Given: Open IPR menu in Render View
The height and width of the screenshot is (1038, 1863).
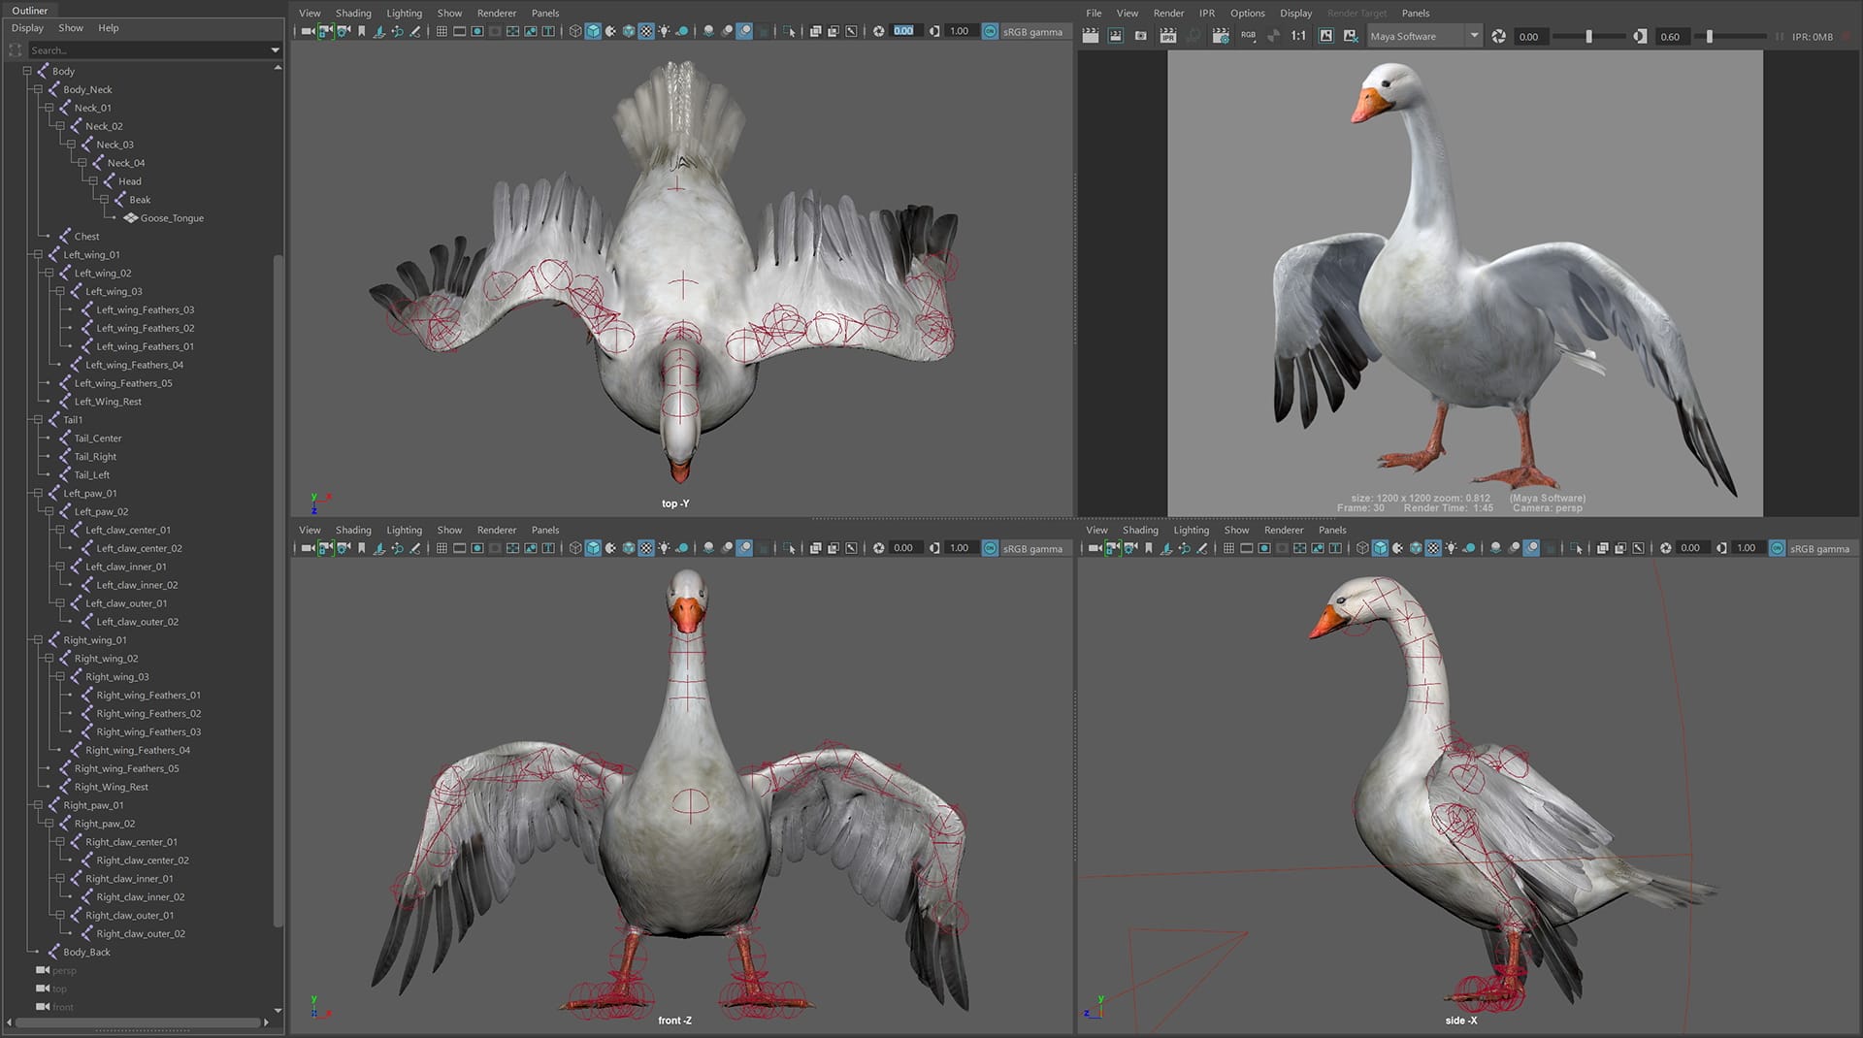Looking at the screenshot, I should tap(1207, 14).
